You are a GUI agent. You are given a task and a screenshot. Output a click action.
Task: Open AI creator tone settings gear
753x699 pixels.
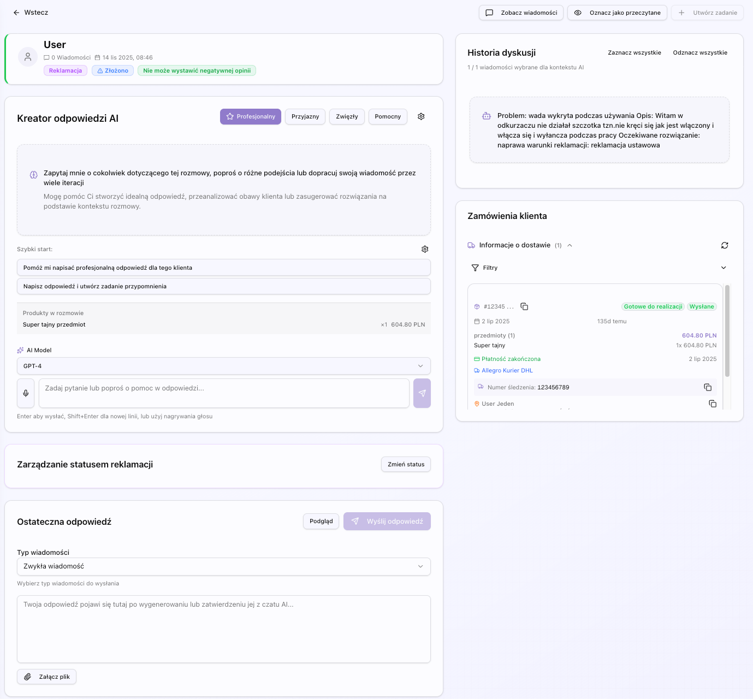coord(421,116)
